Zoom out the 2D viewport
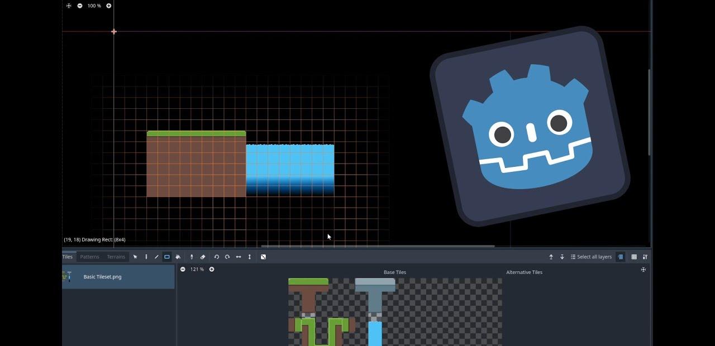The image size is (715, 346). (x=80, y=6)
